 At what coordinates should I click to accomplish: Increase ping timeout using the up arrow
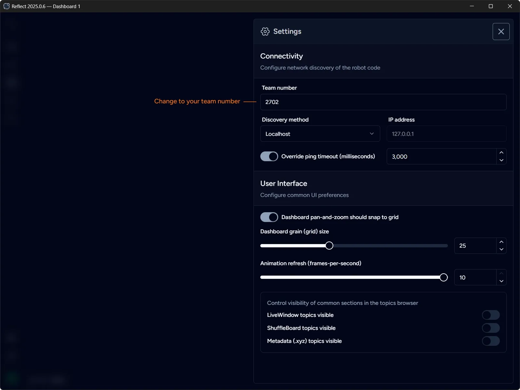coord(501,153)
